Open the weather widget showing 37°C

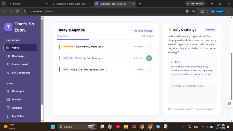point(10,127)
